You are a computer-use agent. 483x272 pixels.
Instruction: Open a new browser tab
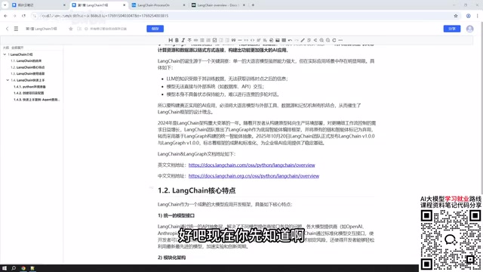253,5
